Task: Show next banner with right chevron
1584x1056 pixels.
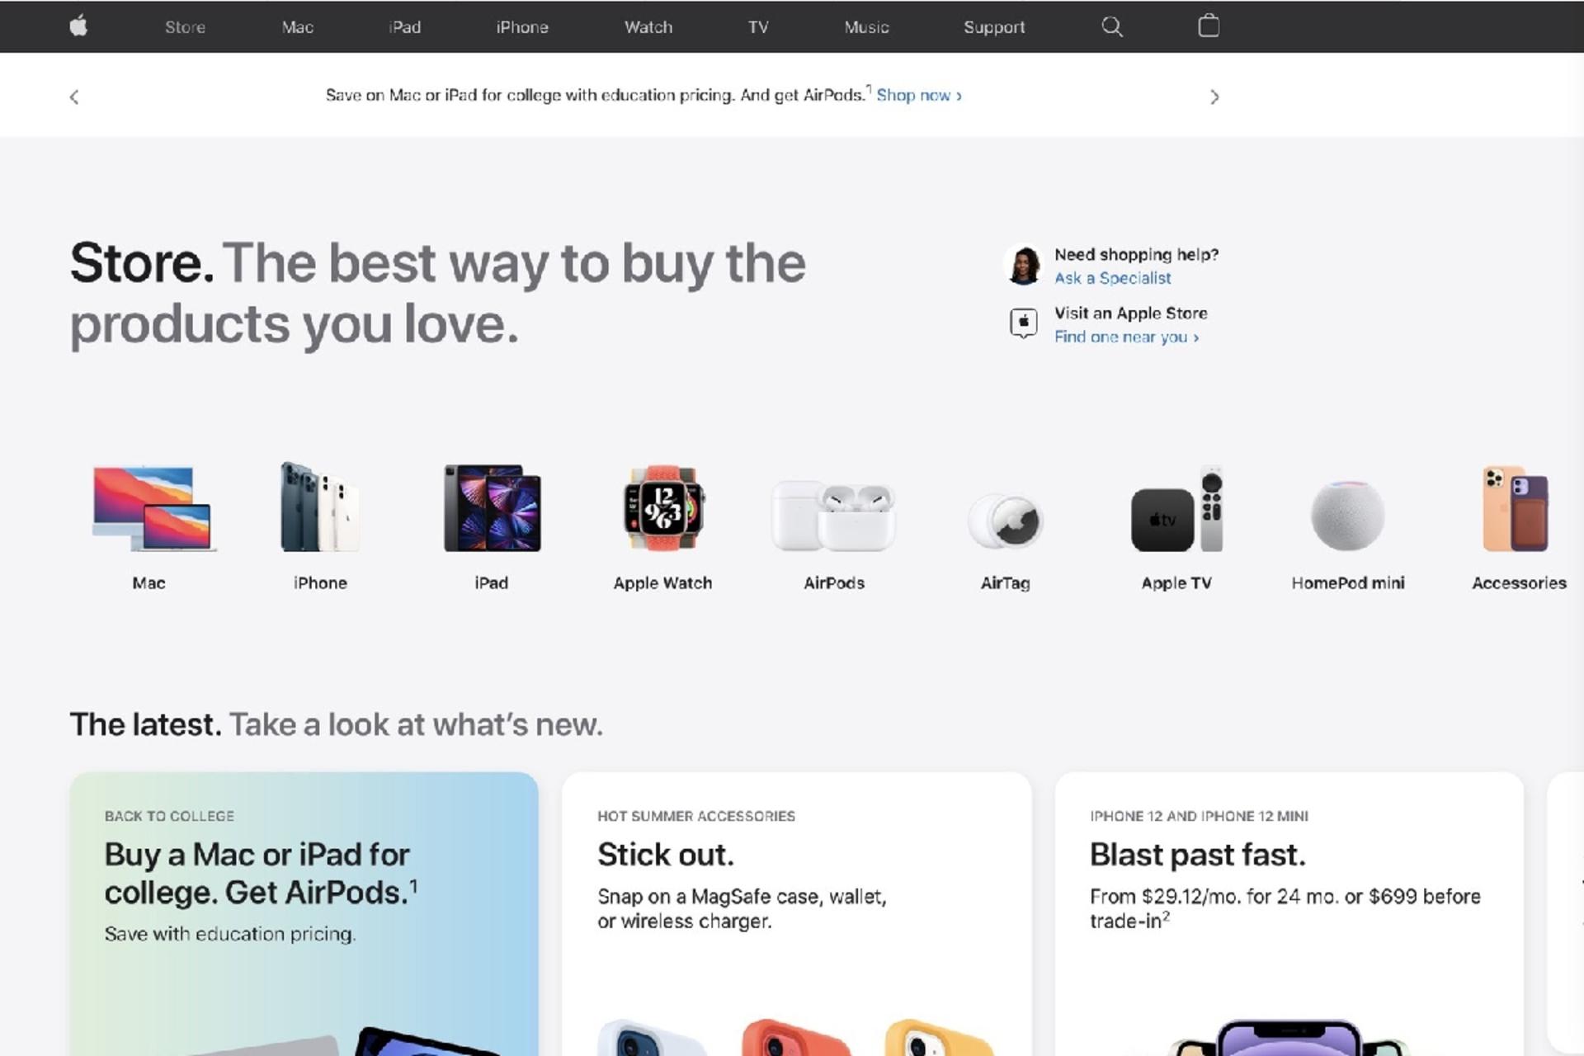Action: [x=1214, y=97]
